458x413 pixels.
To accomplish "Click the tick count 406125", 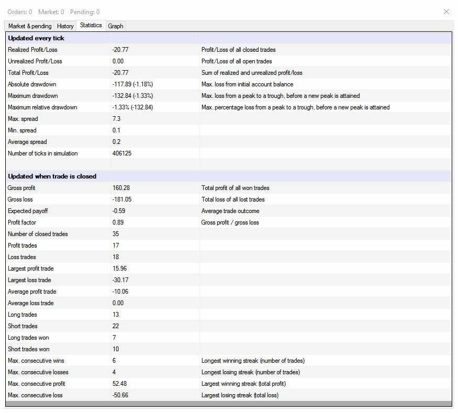I will pos(122,153).
